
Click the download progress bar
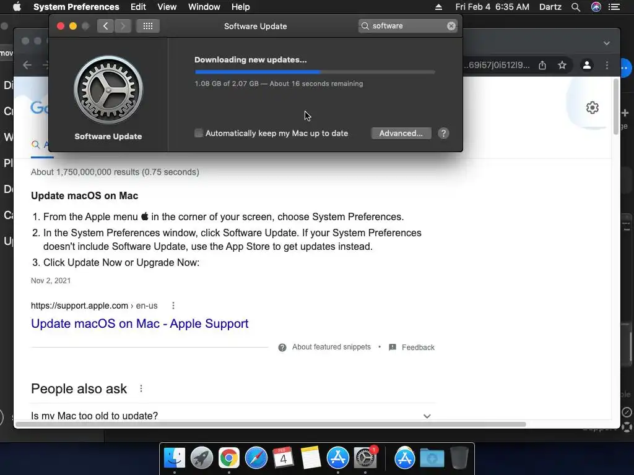[315, 72]
